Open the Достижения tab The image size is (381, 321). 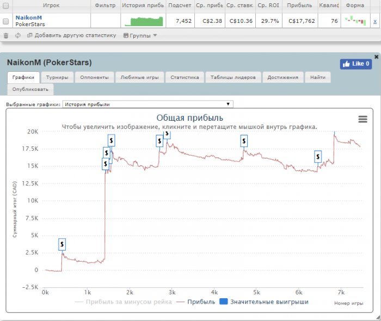(283, 77)
